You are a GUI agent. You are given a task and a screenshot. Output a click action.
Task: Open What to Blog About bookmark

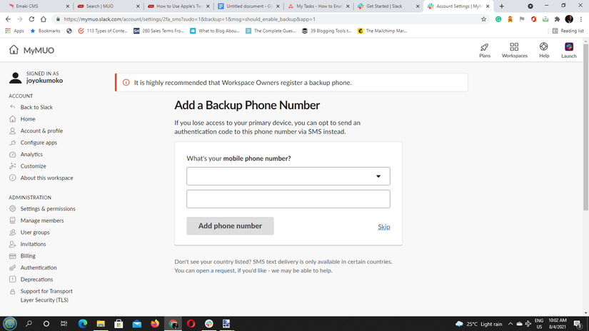coord(215,31)
